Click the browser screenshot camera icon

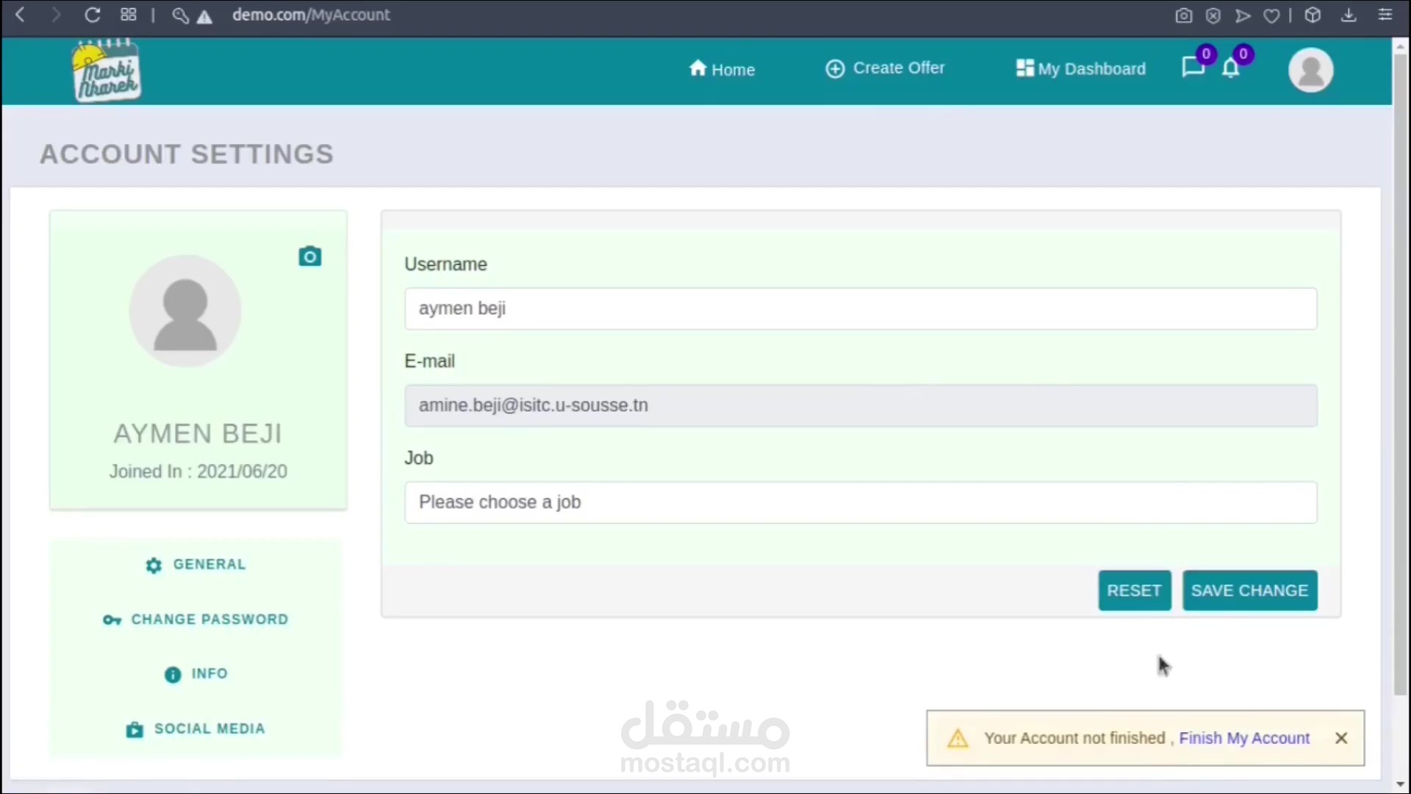point(1183,15)
